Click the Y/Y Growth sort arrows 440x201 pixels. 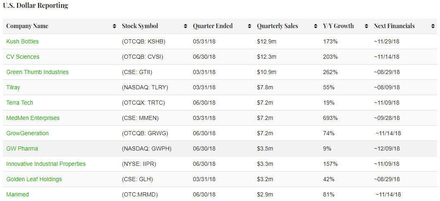[x=366, y=26]
